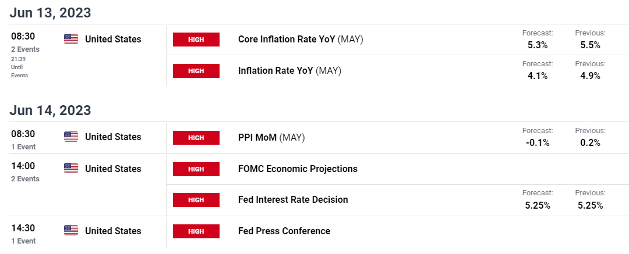Image resolution: width=629 pixels, height=254 pixels.
Task: Open the Core Inflation Rate YoY event
Action: coord(301,40)
